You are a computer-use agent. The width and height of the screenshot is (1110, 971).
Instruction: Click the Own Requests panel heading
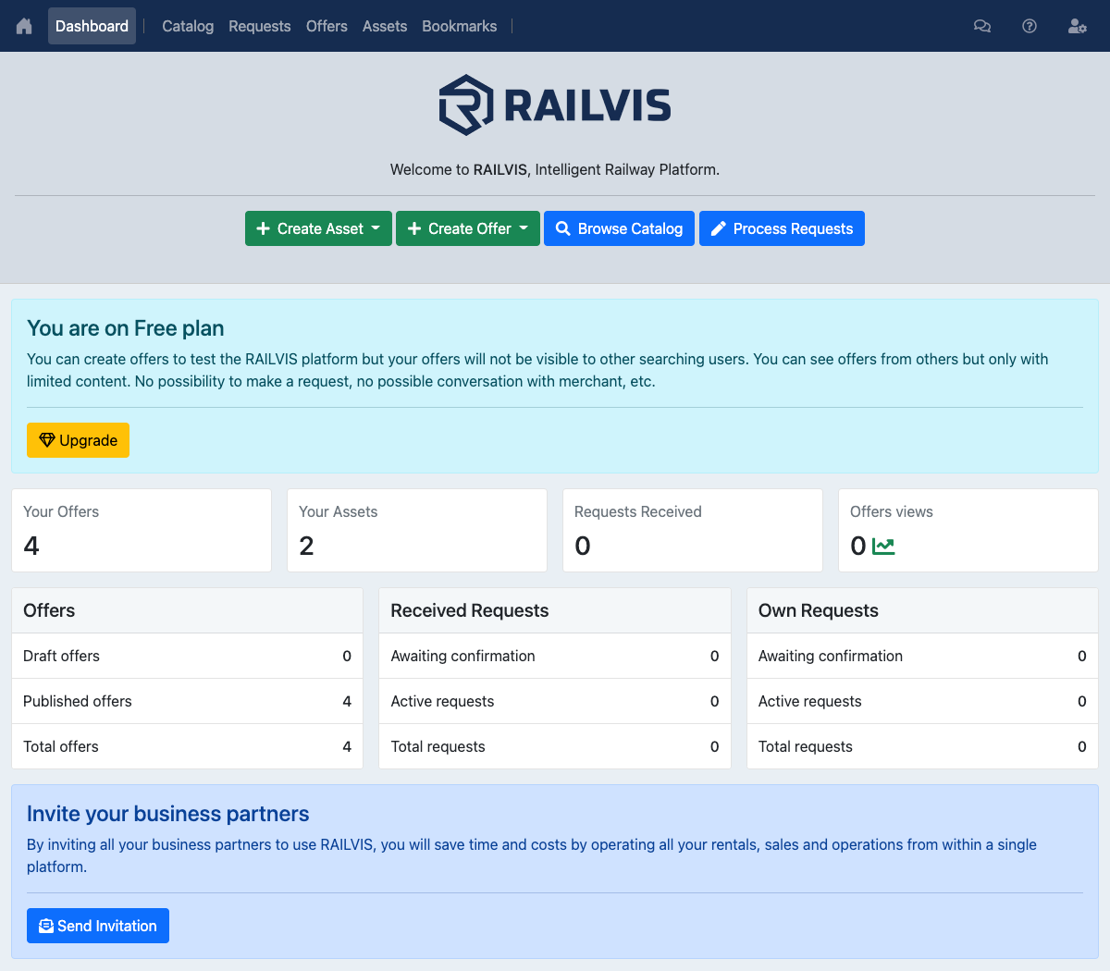point(819,610)
